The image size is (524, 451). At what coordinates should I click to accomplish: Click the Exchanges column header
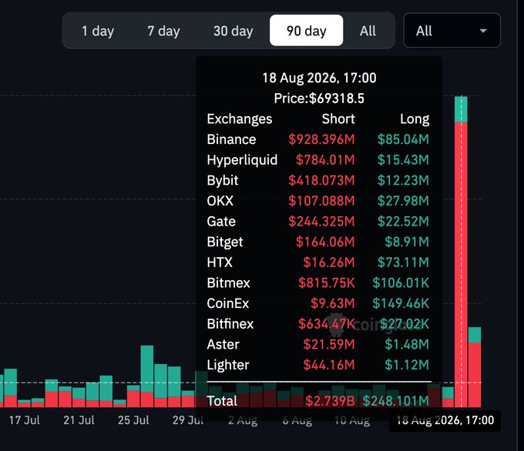[240, 119]
